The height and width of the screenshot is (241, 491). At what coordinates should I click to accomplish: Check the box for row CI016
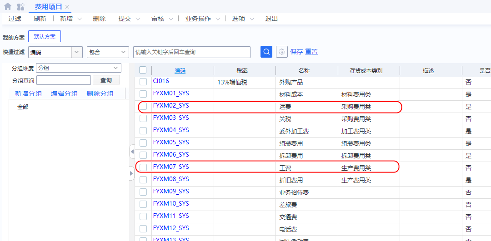143,82
